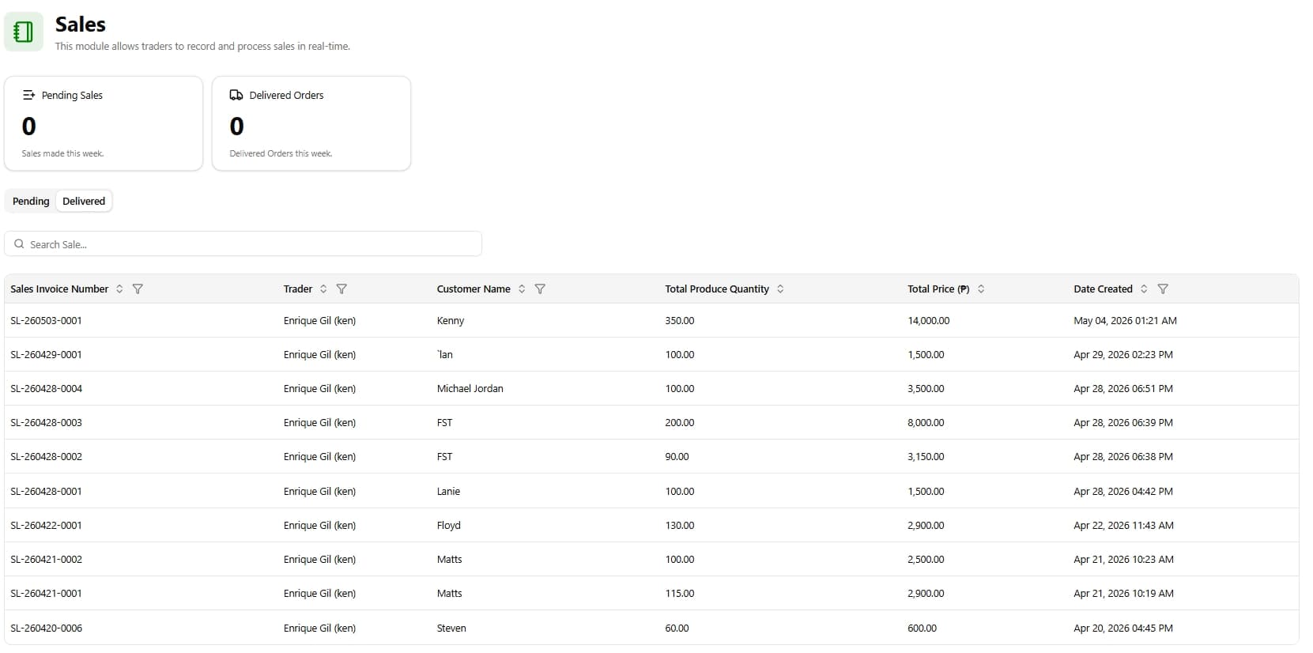Select invoice SL-260429-0001
Screen dimensions: 1313x653
pos(46,354)
